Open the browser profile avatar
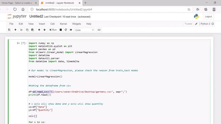Screen dimensions: 221x124 click(214, 9)
